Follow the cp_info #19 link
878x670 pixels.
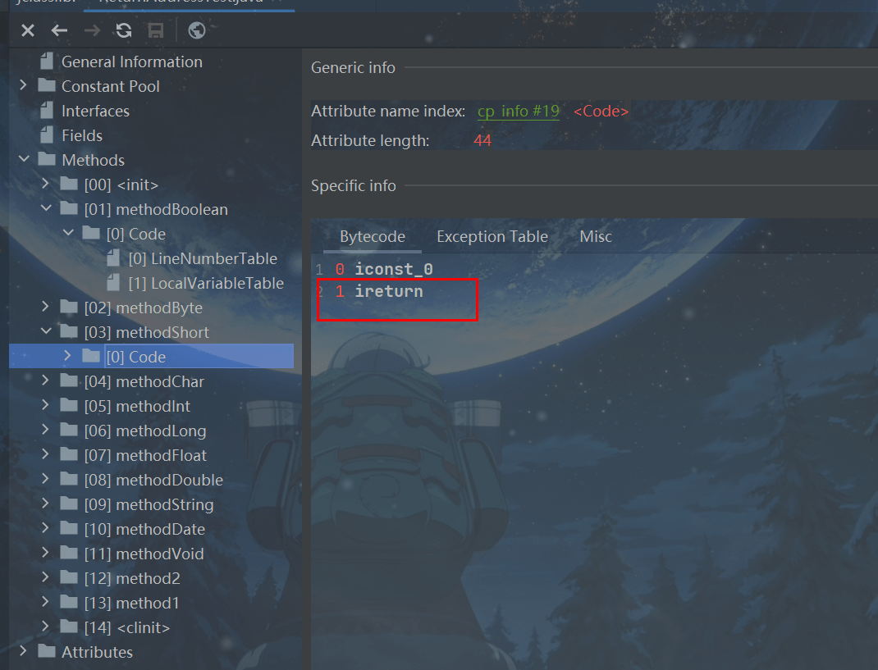click(x=518, y=111)
